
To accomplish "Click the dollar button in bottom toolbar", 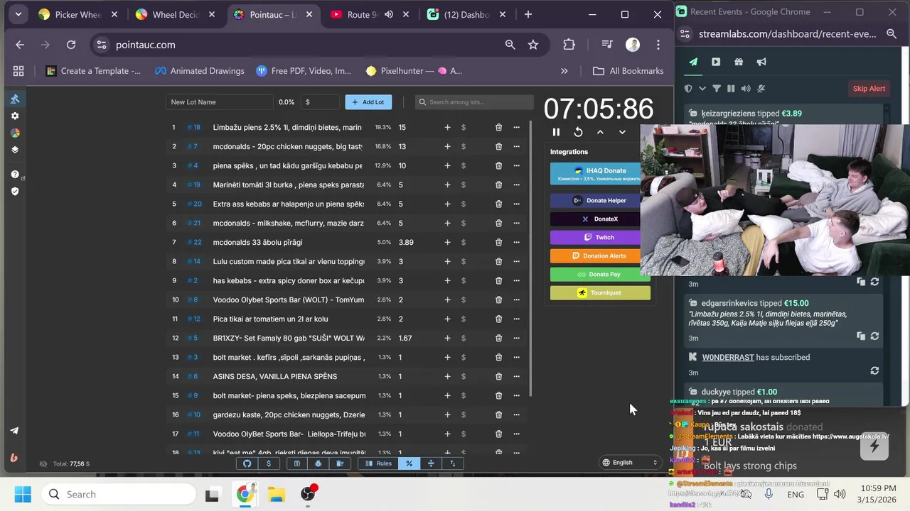I will click(x=269, y=463).
